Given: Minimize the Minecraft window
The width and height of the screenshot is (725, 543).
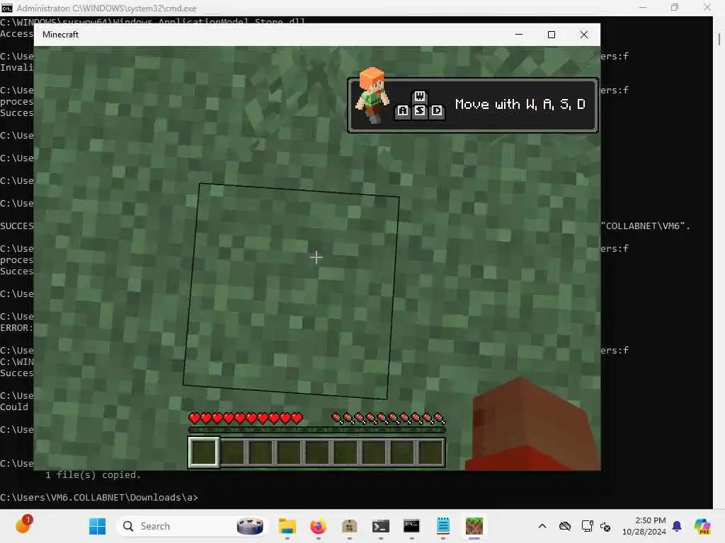Looking at the screenshot, I should [519, 35].
